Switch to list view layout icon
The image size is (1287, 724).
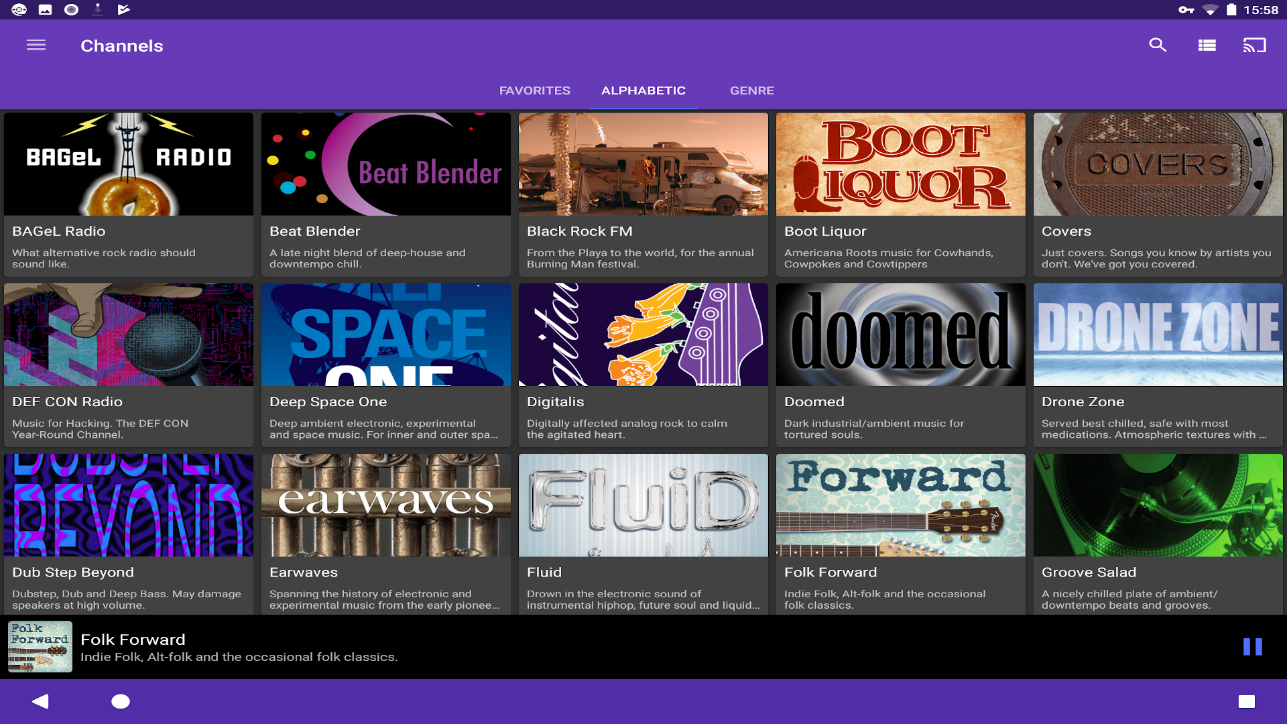tap(1207, 45)
